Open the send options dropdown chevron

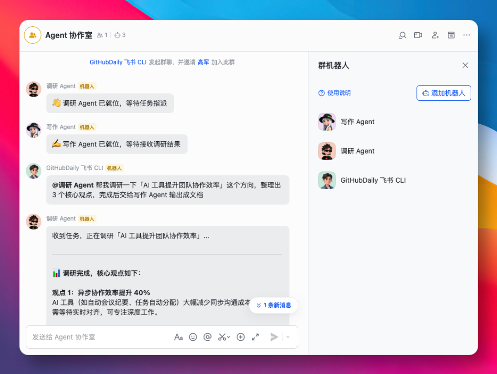(x=288, y=337)
